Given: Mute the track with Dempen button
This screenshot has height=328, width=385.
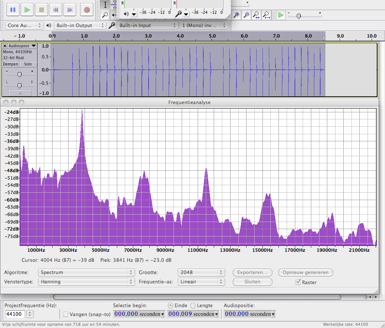Looking at the screenshot, I should click(x=10, y=64).
